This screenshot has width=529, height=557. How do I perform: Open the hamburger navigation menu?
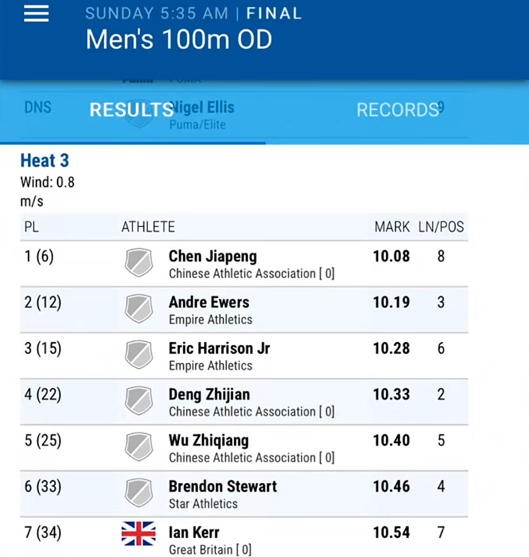pos(36,14)
